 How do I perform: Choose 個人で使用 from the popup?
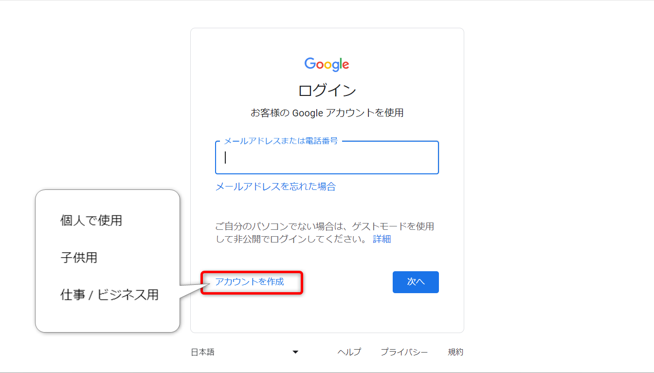pos(91,221)
